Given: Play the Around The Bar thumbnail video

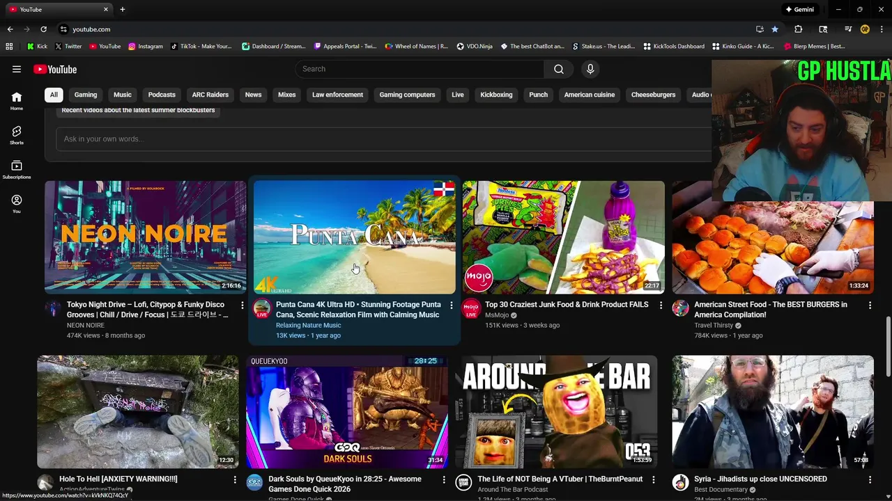Looking at the screenshot, I should [556, 412].
